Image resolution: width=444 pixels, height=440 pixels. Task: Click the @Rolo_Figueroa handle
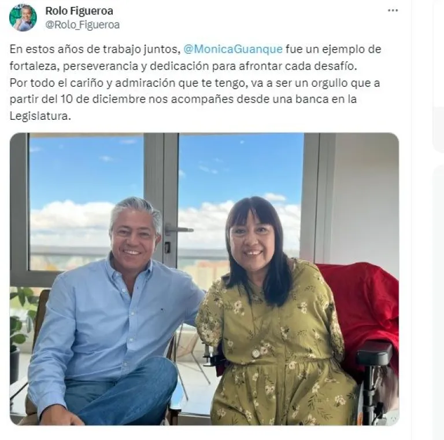coord(83,25)
